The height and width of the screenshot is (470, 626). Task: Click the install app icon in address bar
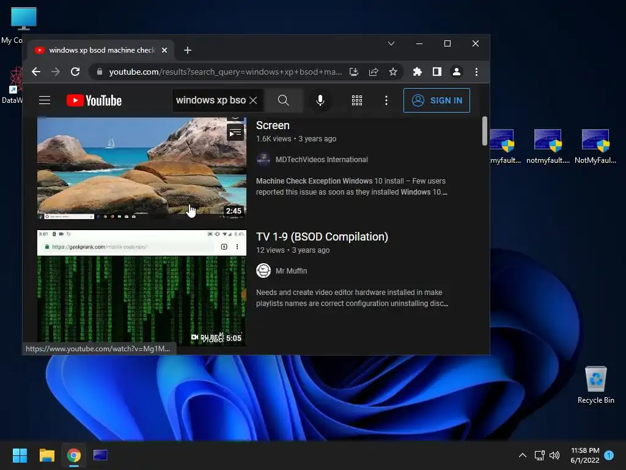pos(354,72)
